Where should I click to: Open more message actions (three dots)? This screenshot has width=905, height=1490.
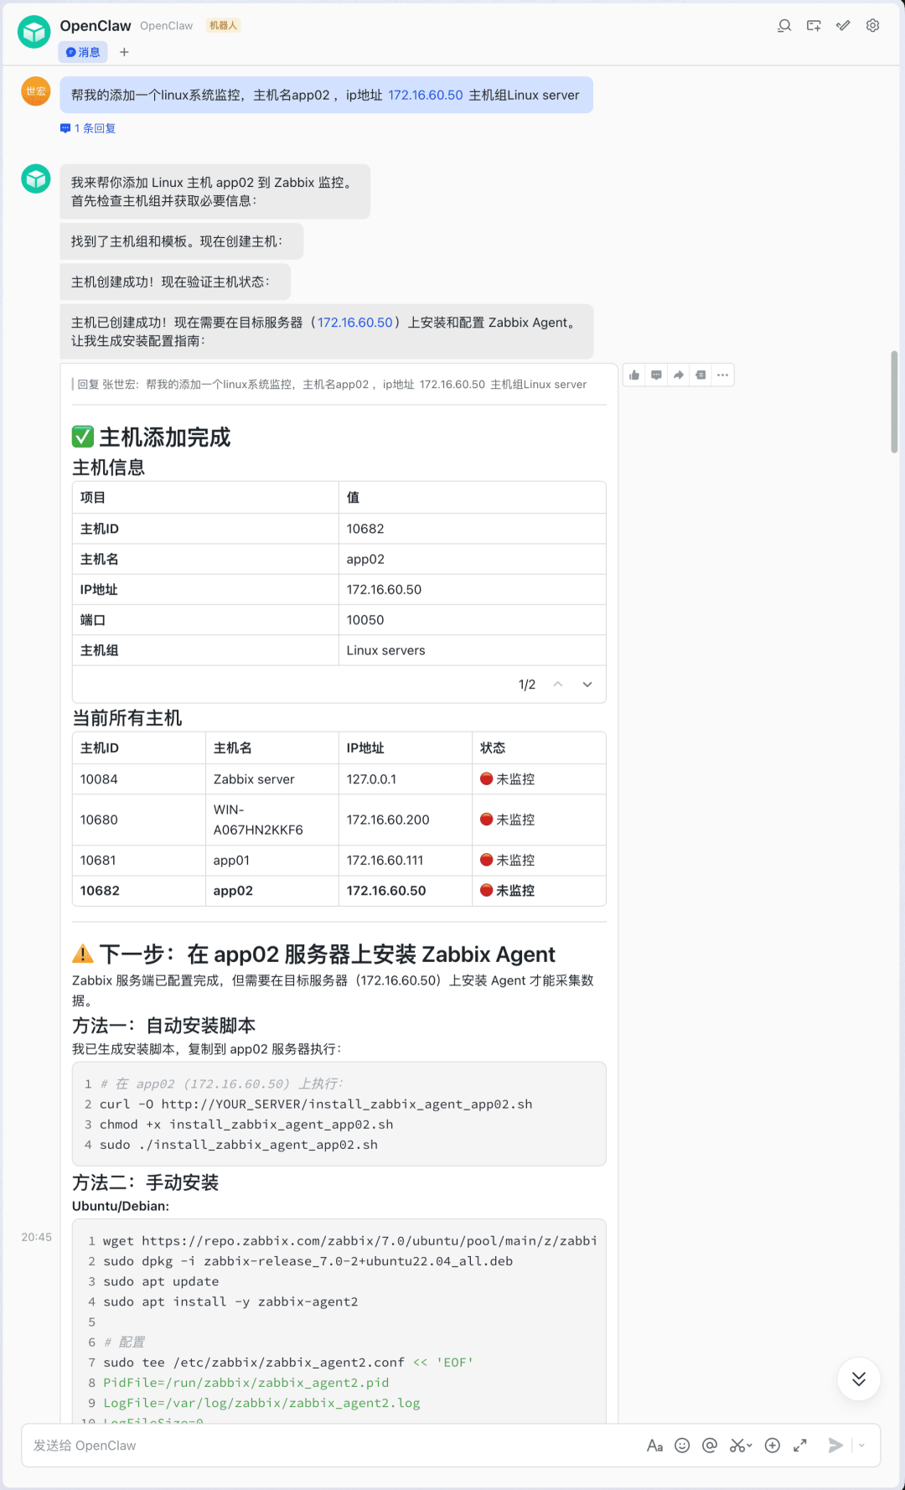point(722,375)
